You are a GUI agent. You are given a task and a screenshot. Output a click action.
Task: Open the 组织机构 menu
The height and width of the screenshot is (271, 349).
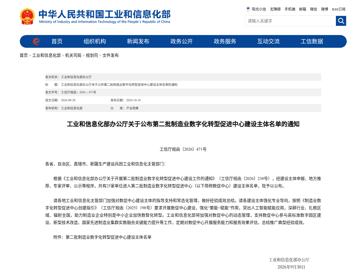point(95,41)
